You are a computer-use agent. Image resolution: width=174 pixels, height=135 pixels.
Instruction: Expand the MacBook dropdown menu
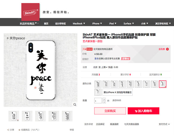pos(79,24)
